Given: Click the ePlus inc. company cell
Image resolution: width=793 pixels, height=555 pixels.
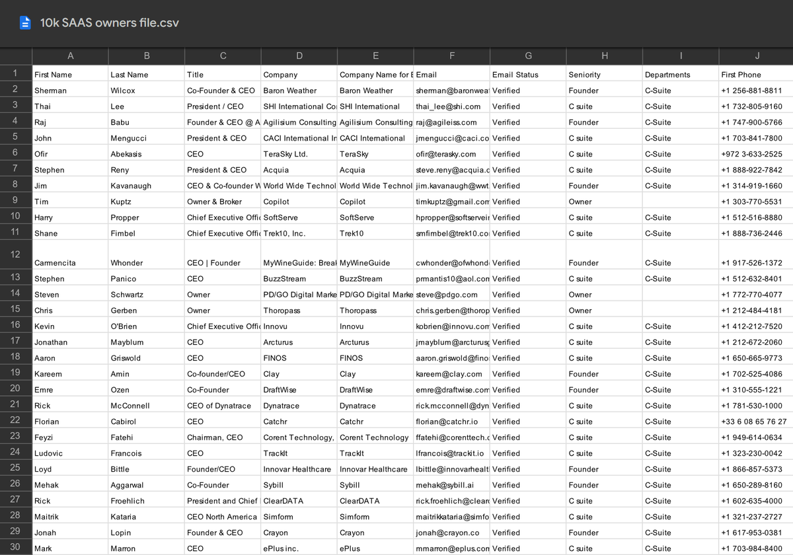Looking at the screenshot, I should point(299,548).
